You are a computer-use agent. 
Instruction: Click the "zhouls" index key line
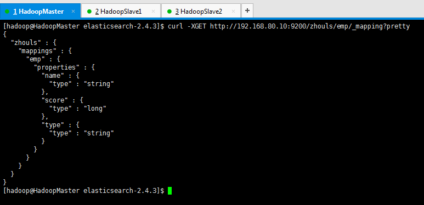click(33, 43)
